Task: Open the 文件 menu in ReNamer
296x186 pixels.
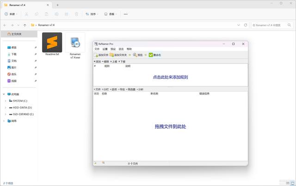Action: [x=97, y=49]
